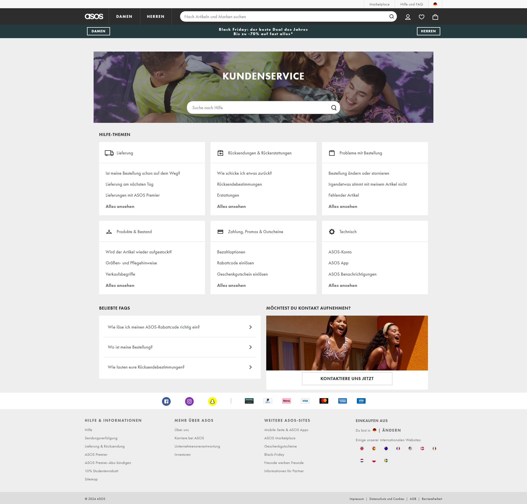Open the HERREN main navigation item

(x=156, y=16)
